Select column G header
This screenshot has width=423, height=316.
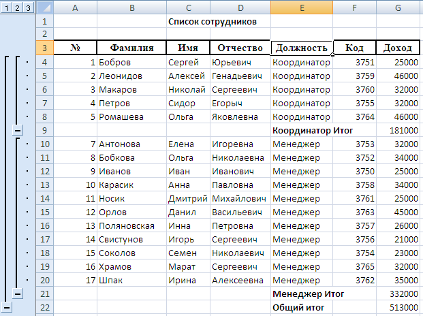398,7
